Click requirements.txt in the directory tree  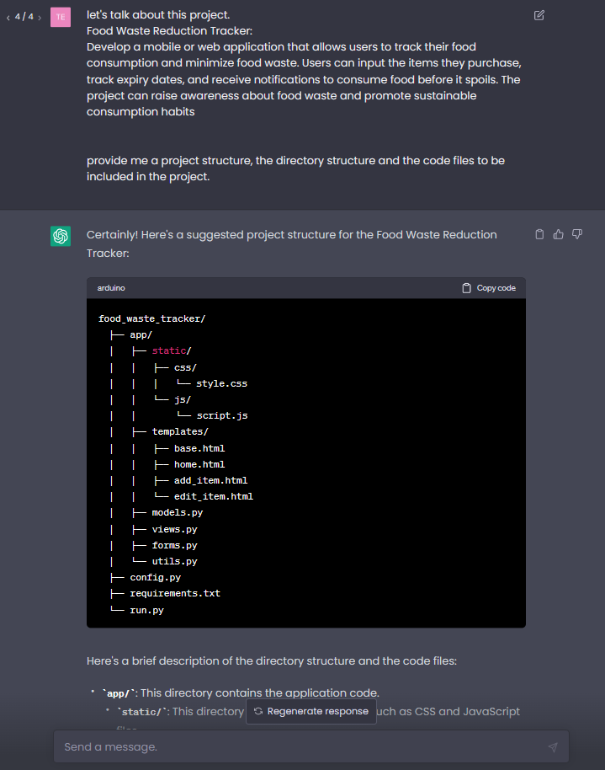[x=174, y=593]
